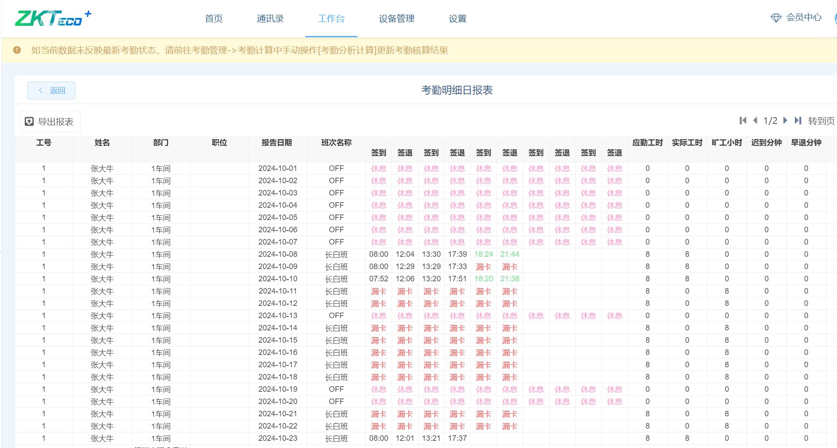837x448 pixels.
Task: Click the next page arrow icon
Action: pos(785,121)
